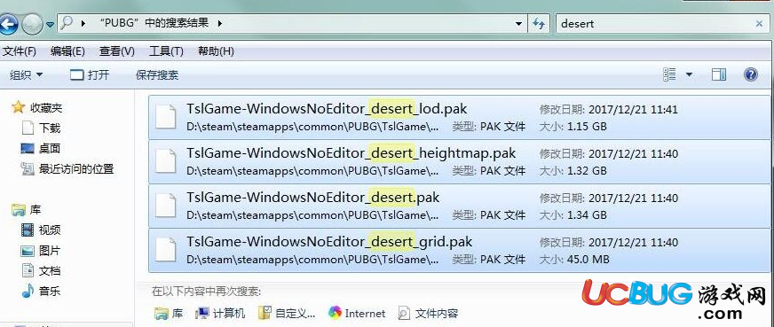Open the help question mark icon

[750, 74]
